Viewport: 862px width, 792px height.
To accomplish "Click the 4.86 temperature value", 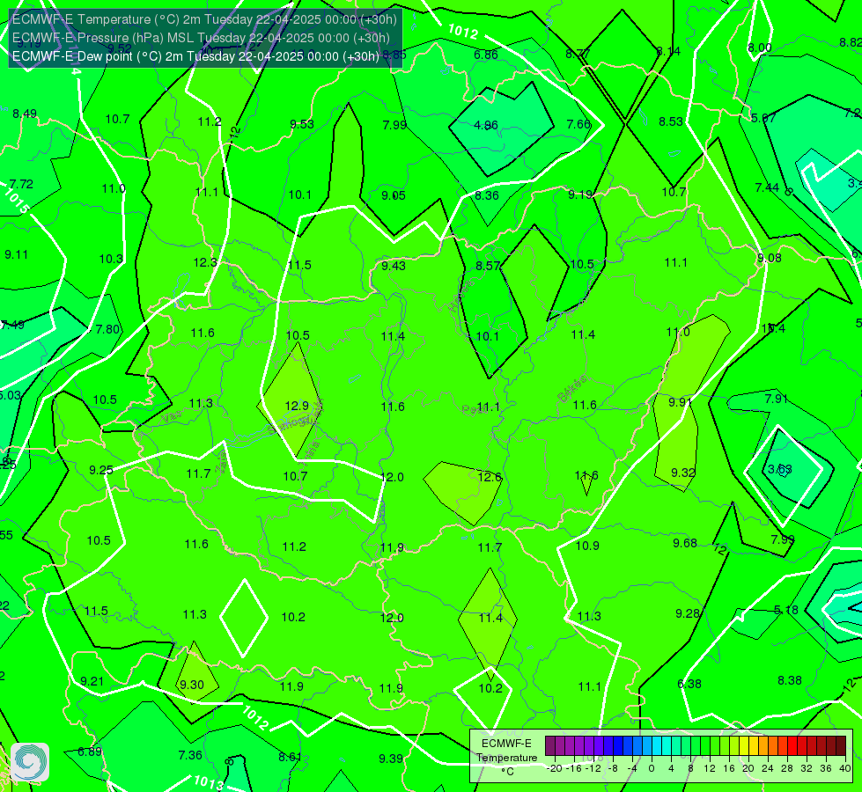I will coord(485,125).
